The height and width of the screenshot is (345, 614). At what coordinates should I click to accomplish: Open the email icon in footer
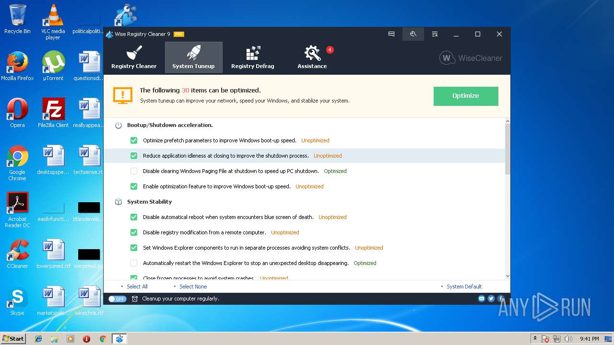coord(482,299)
